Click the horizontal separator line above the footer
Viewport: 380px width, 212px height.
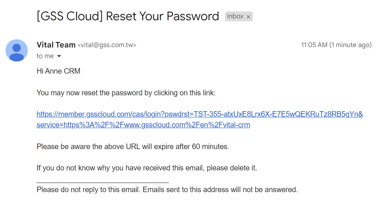103,182
